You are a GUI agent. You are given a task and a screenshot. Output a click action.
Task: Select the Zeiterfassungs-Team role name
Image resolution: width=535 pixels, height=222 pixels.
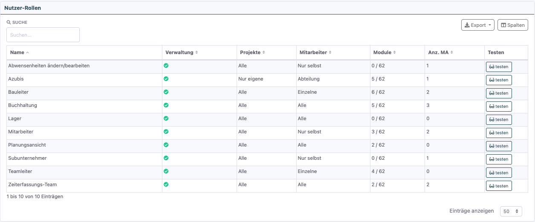32,185
